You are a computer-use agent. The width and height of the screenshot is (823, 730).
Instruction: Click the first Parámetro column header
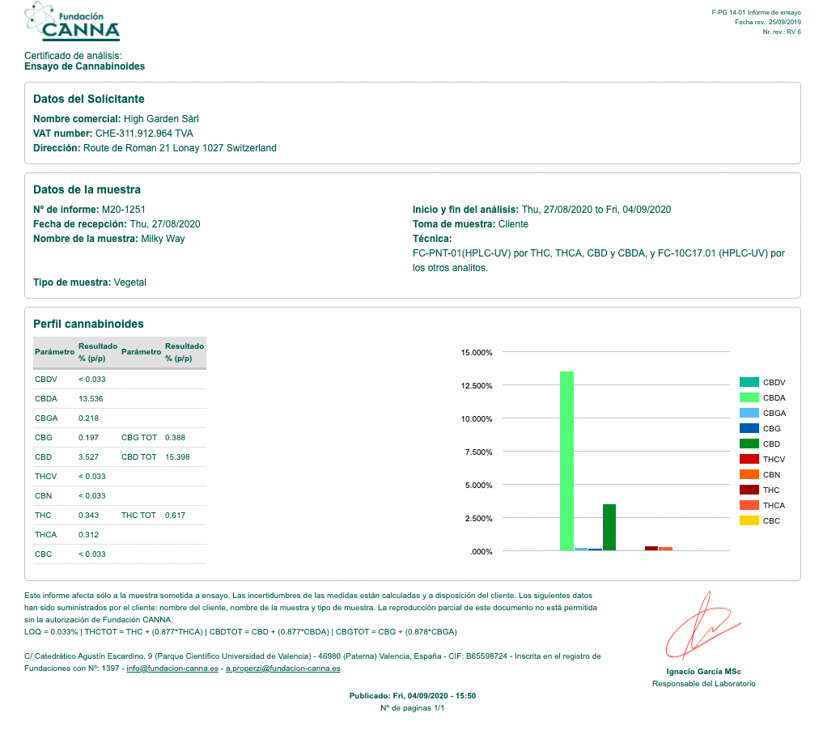(x=54, y=352)
